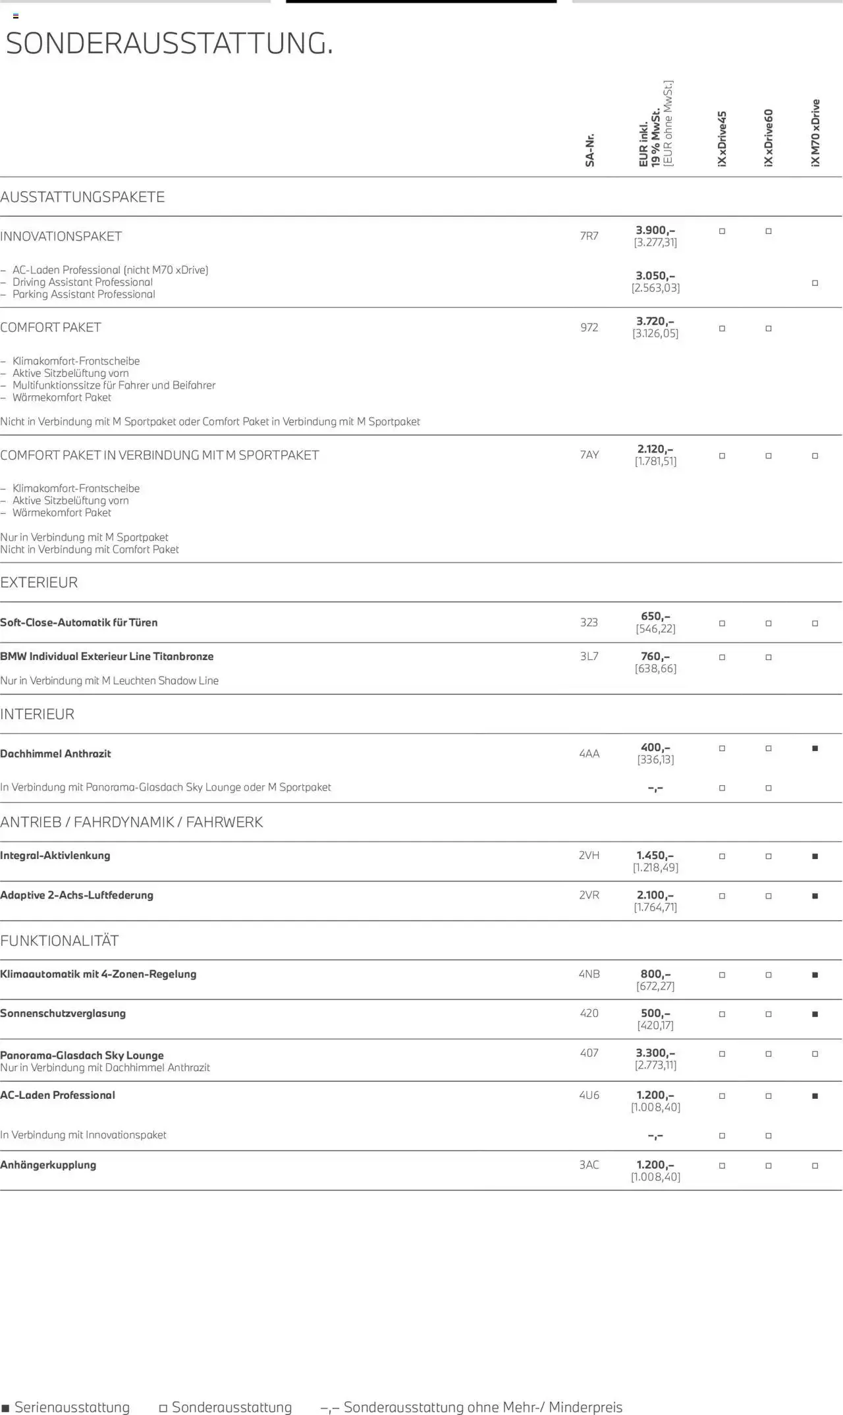Image resolution: width=843 pixels, height=1415 pixels.
Task: Click filled square for AC-Laden Professional M70
Action: pyautogui.click(x=815, y=1096)
